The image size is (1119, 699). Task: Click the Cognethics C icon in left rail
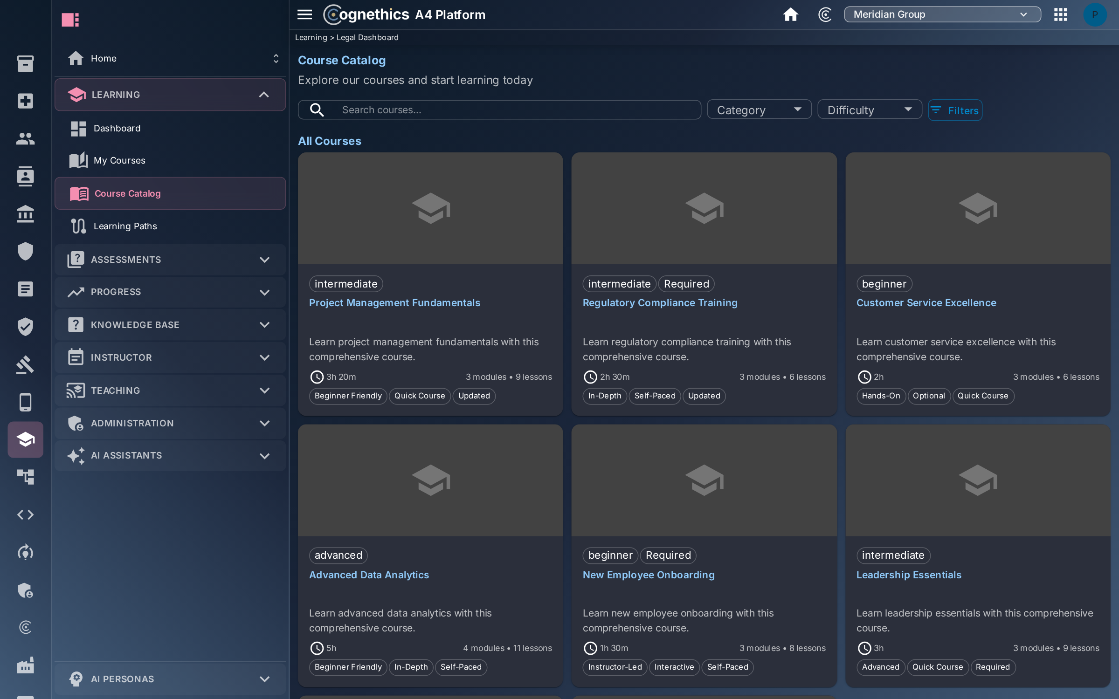tap(25, 627)
